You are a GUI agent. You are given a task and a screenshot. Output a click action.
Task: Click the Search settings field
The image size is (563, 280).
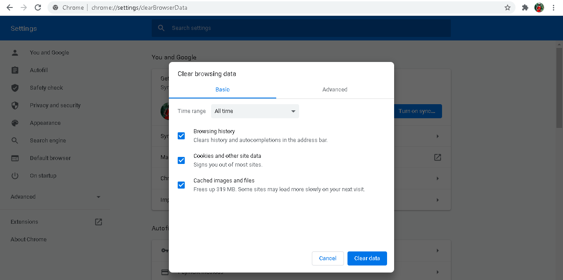pos(301,28)
